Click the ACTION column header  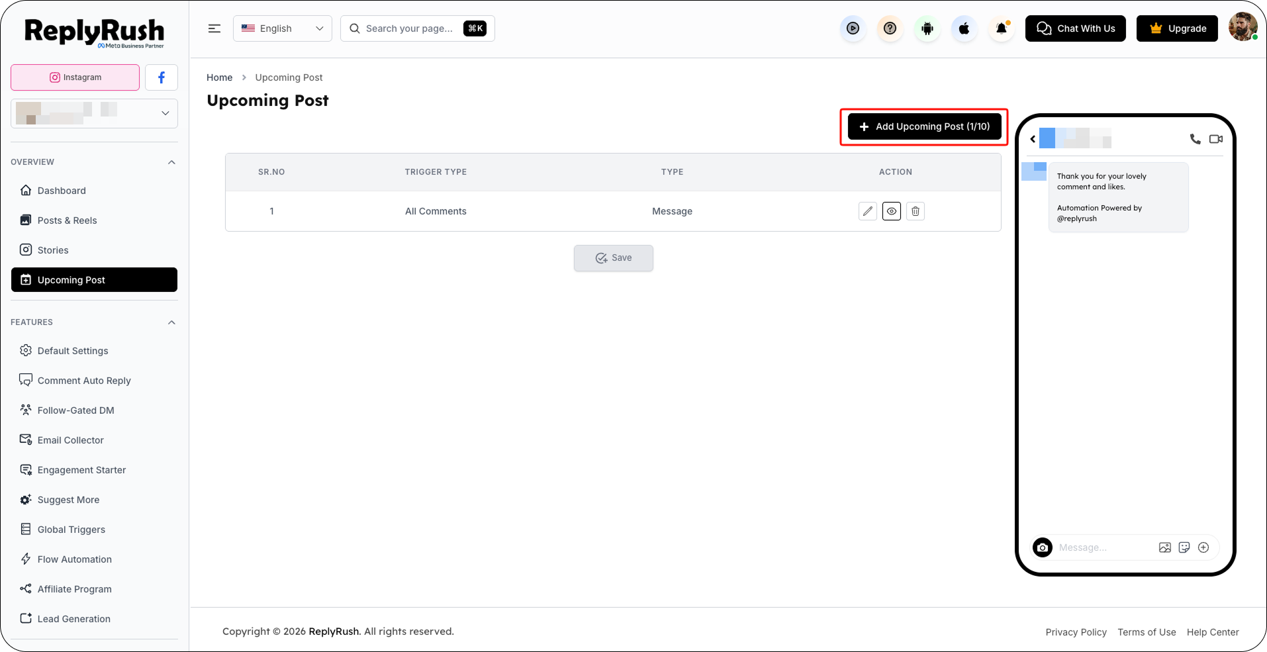click(x=896, y=172)
